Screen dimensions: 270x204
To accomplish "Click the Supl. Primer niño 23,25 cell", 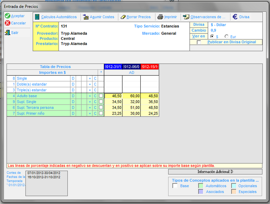I will coord(113,113).
